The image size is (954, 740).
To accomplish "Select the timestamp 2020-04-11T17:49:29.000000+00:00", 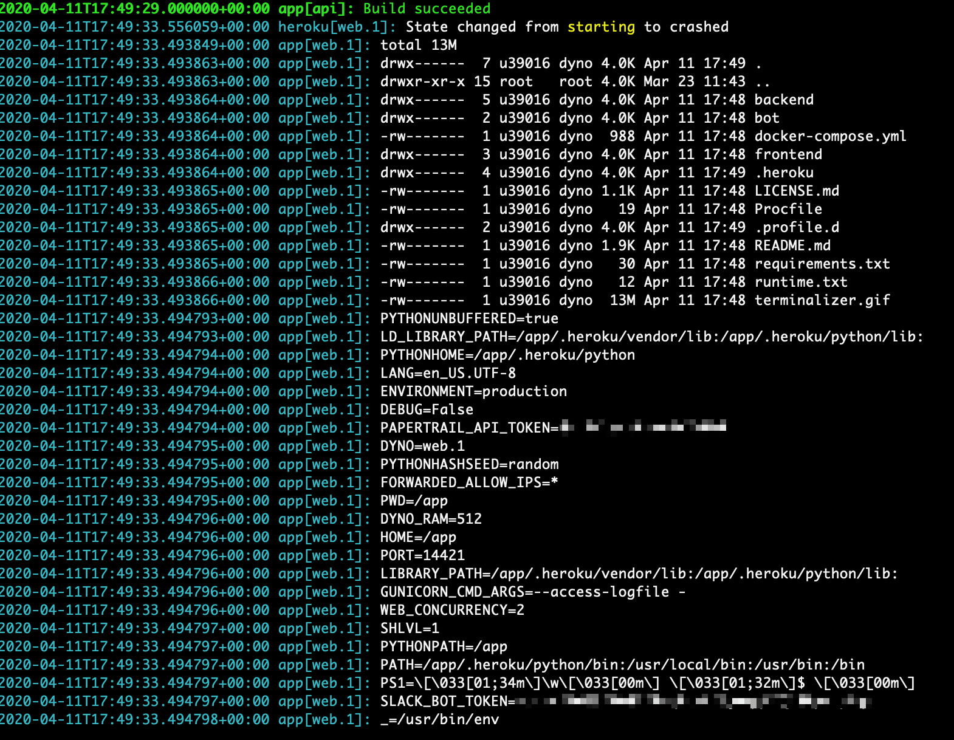I will coord(135,9).
